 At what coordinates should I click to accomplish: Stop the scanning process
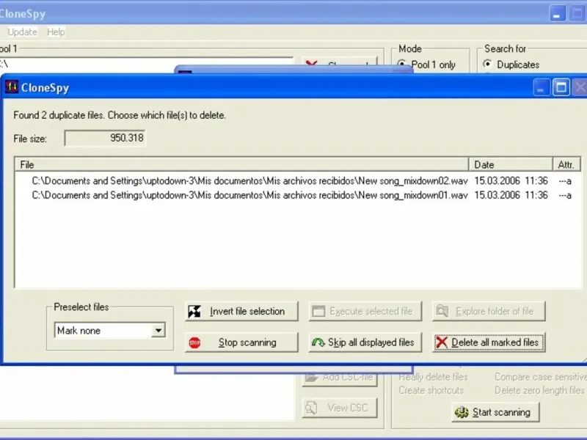pos(241,342)
